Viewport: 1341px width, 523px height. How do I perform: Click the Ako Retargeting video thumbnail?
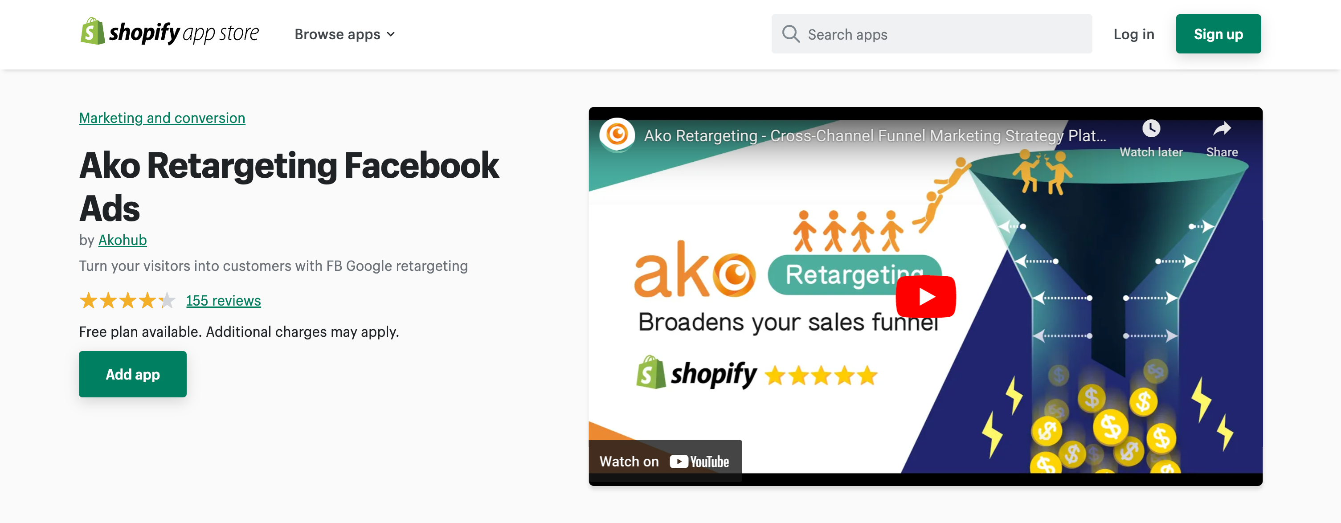coord(926,297)
